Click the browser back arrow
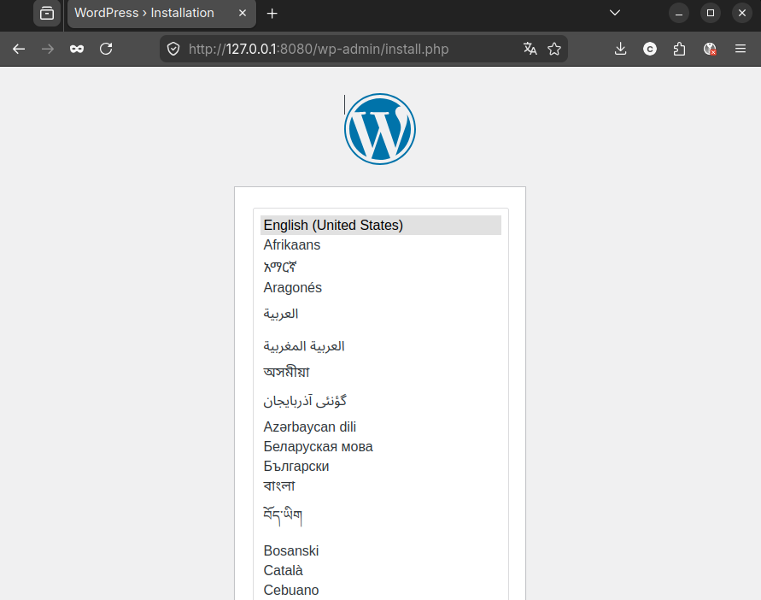 point(19,49)
